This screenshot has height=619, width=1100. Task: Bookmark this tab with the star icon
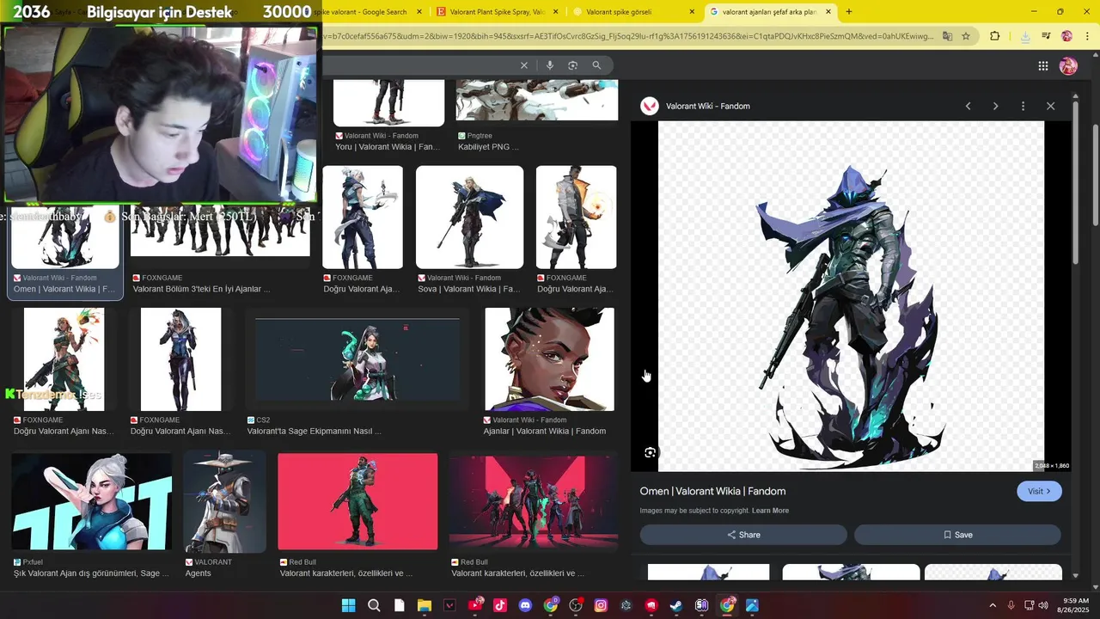(966, 36)
